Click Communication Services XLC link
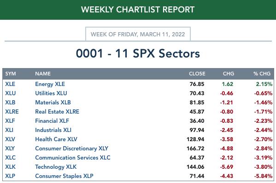This screenshot has height=183, width=276. point(73,158)
